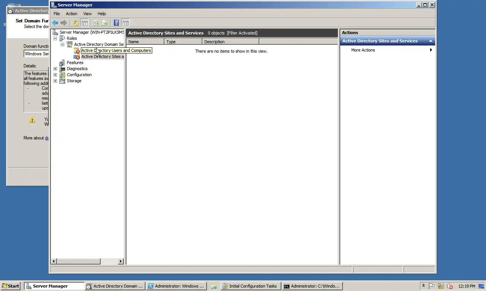Image resolution: width=486 pixels, height=291 pixels.
Task: Open Domain functional level dropdown in wizard
Action: click(36, 54)
